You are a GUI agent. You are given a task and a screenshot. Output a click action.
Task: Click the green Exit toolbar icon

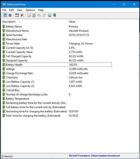tap(54, 15)
